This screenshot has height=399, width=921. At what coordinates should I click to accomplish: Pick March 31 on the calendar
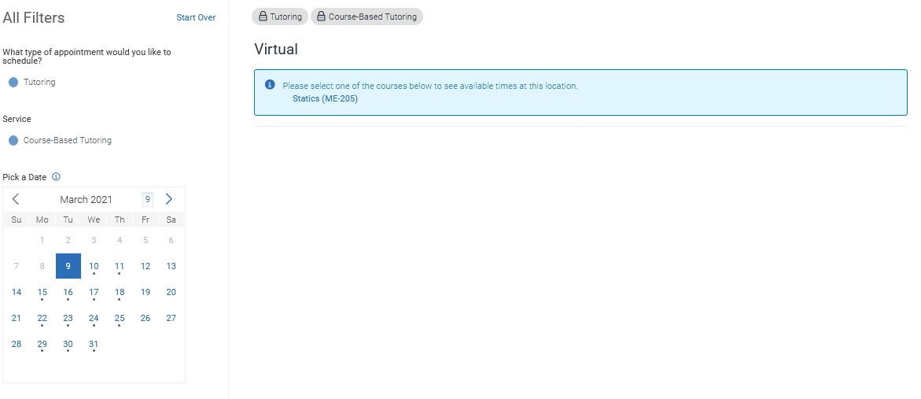point(94,344)
